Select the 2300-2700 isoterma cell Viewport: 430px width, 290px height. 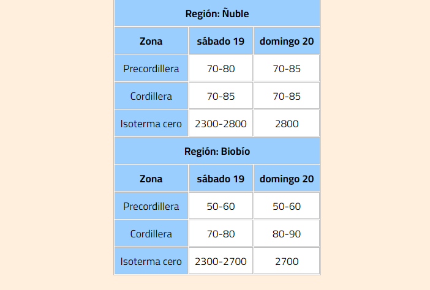coord(221,261)
